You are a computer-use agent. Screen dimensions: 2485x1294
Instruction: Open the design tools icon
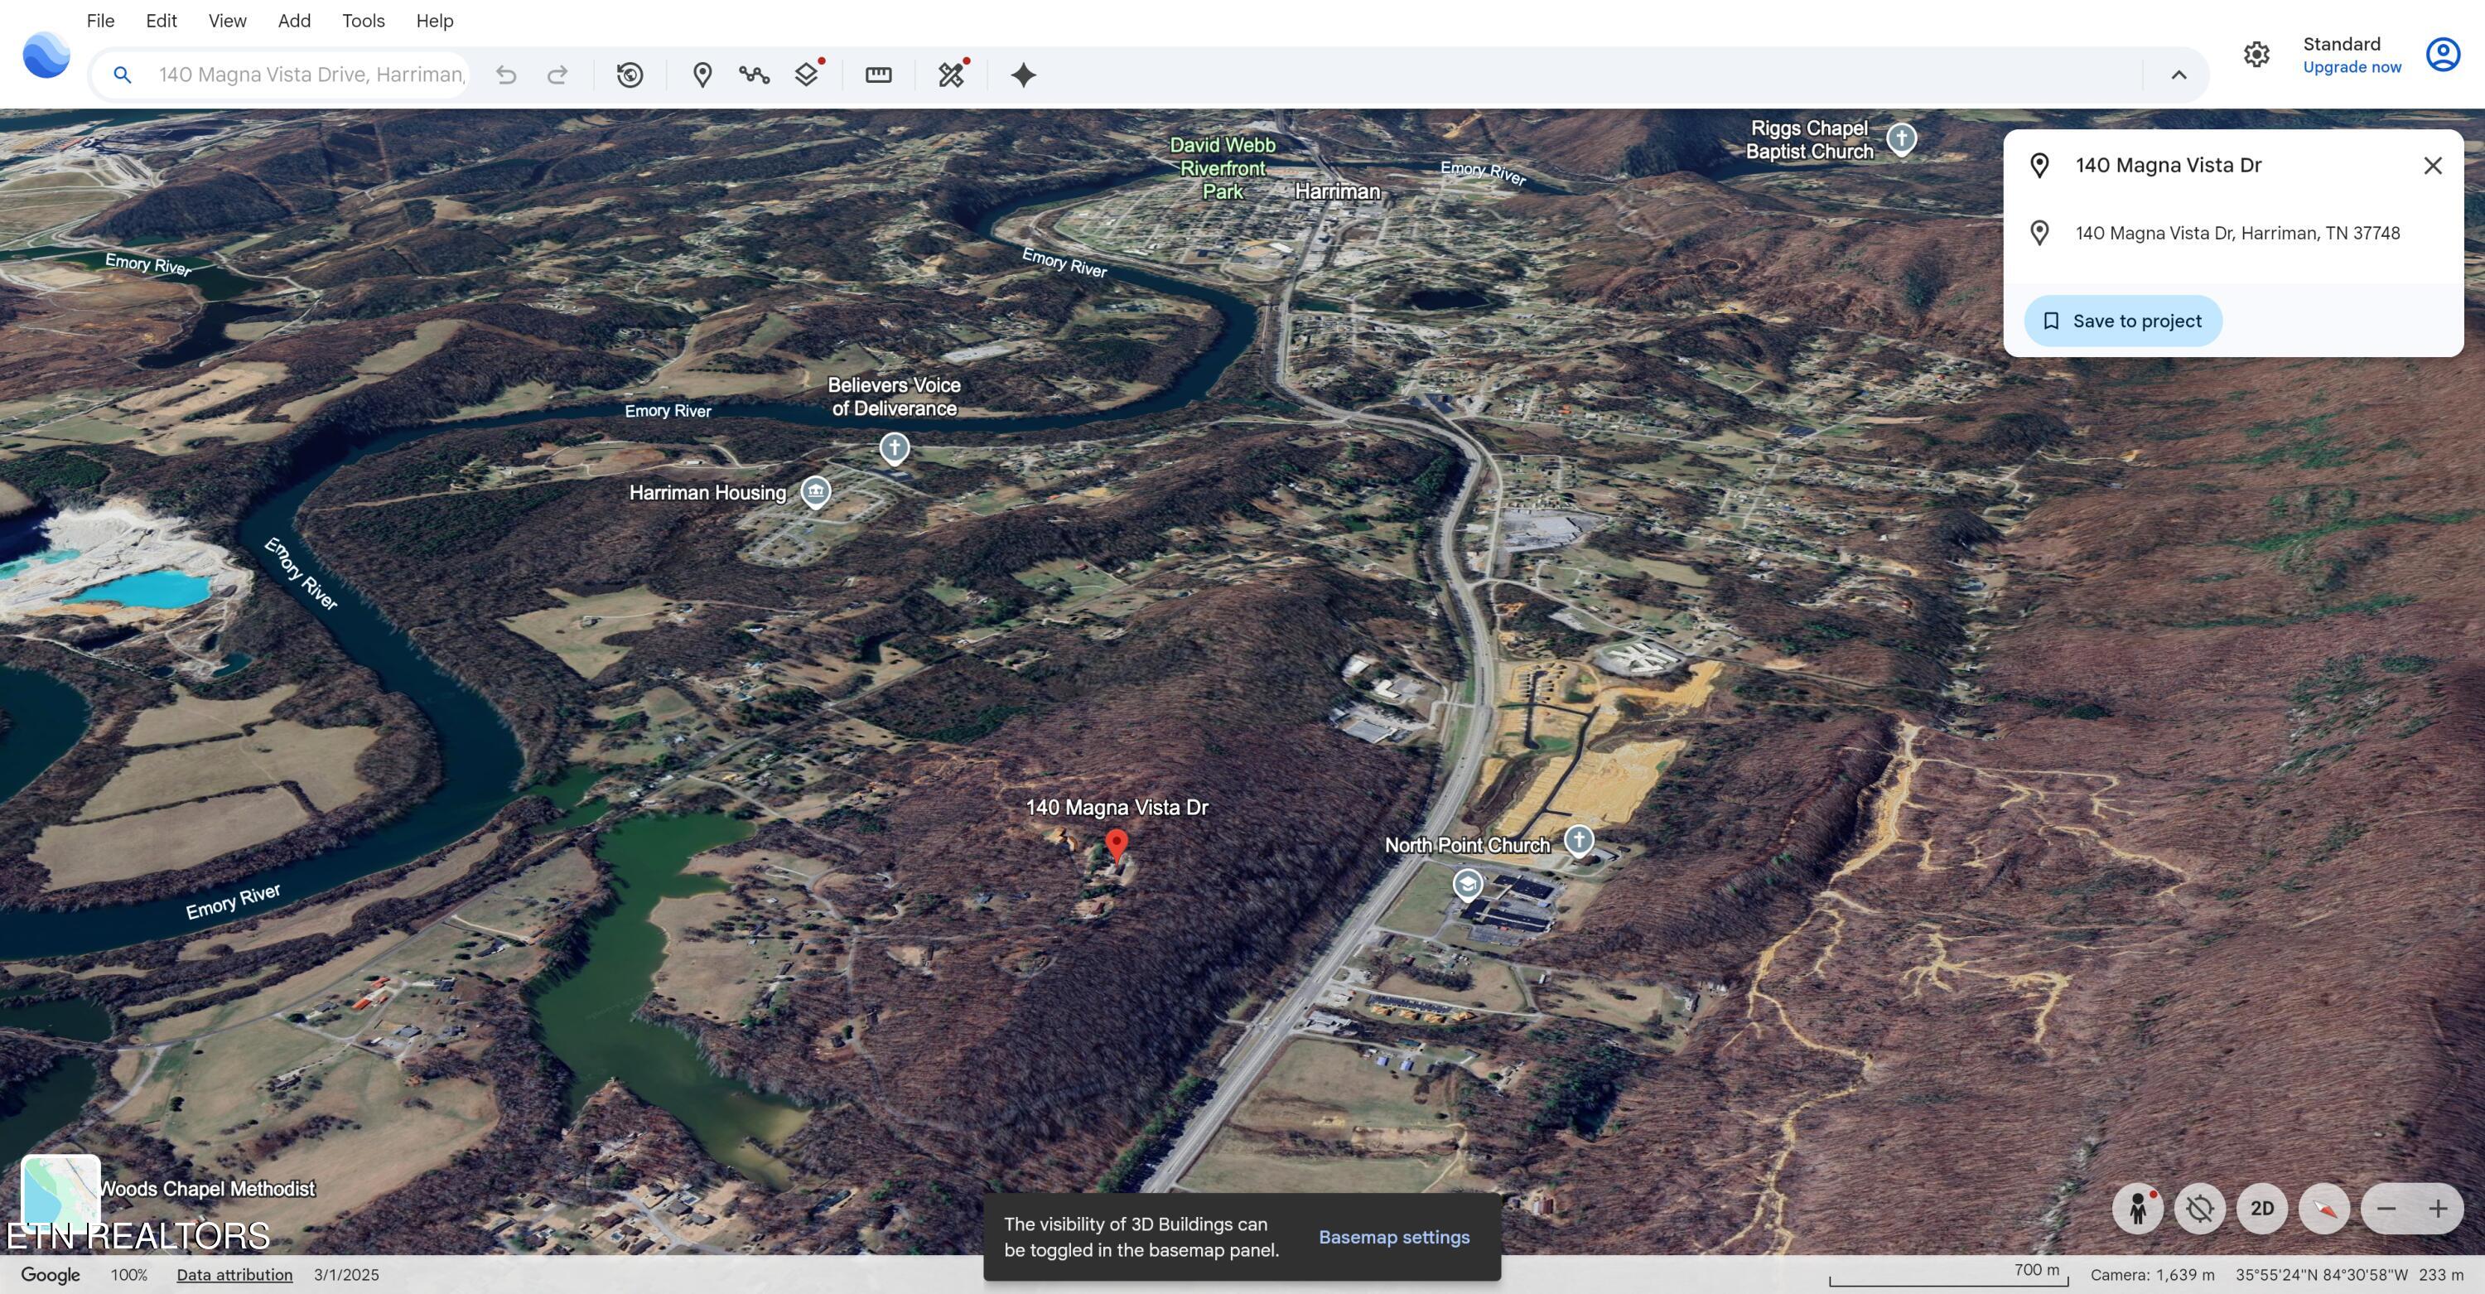[x=951, y=75]
